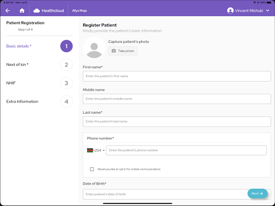Focus the patient's first name field
The width and height of the screenshot is (275, 206).
[x=177, y=76]
